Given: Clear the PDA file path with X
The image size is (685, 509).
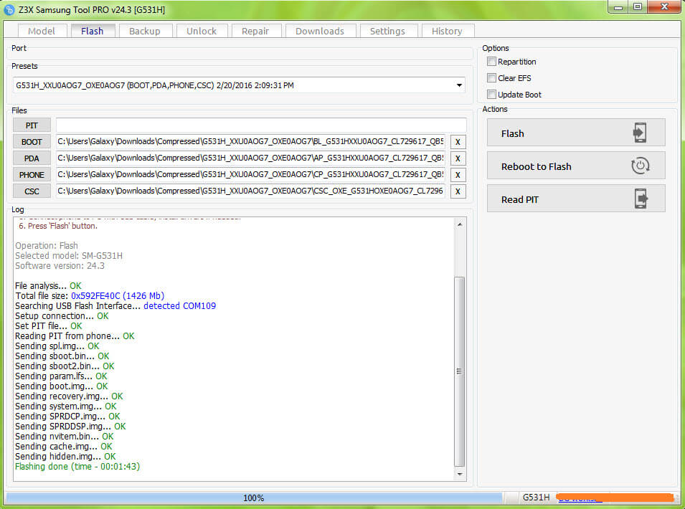Looking at the screenshot, I should pyautogui.click(x=458, y=158).
